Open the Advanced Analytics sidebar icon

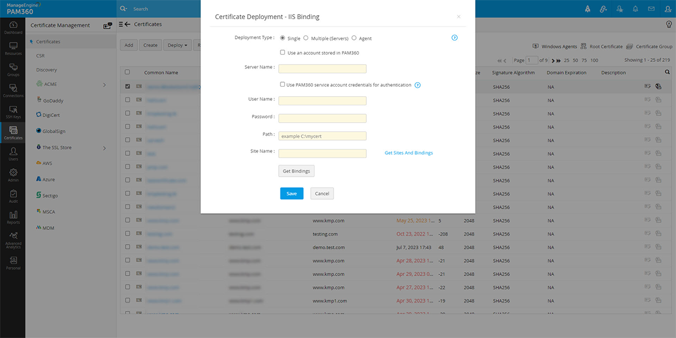[x=13, y=240]
